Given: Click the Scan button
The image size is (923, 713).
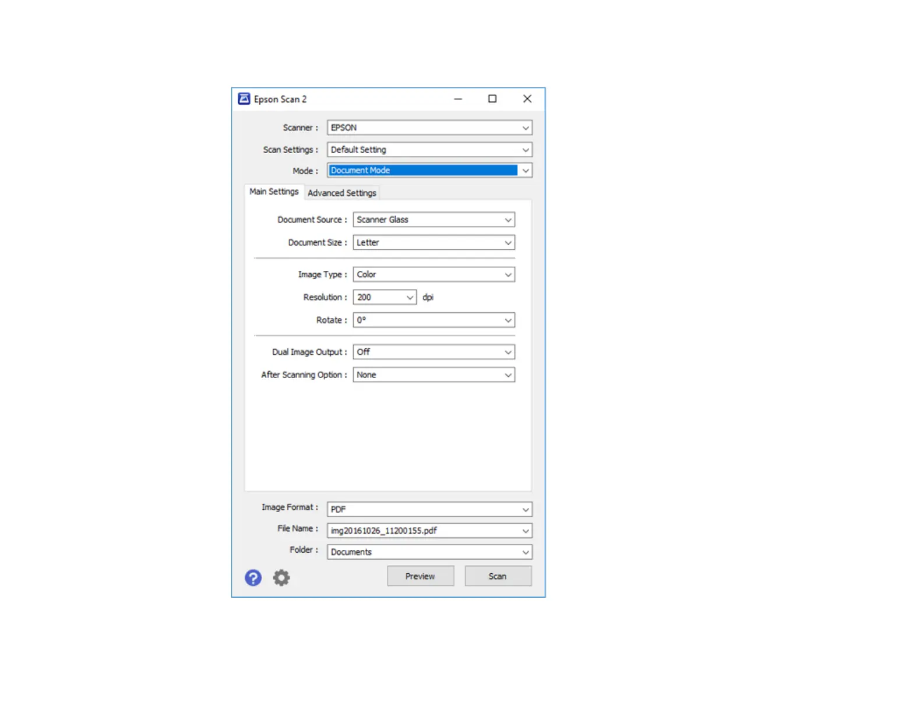Looking at the screenshot, I should (x=498, y=576).
